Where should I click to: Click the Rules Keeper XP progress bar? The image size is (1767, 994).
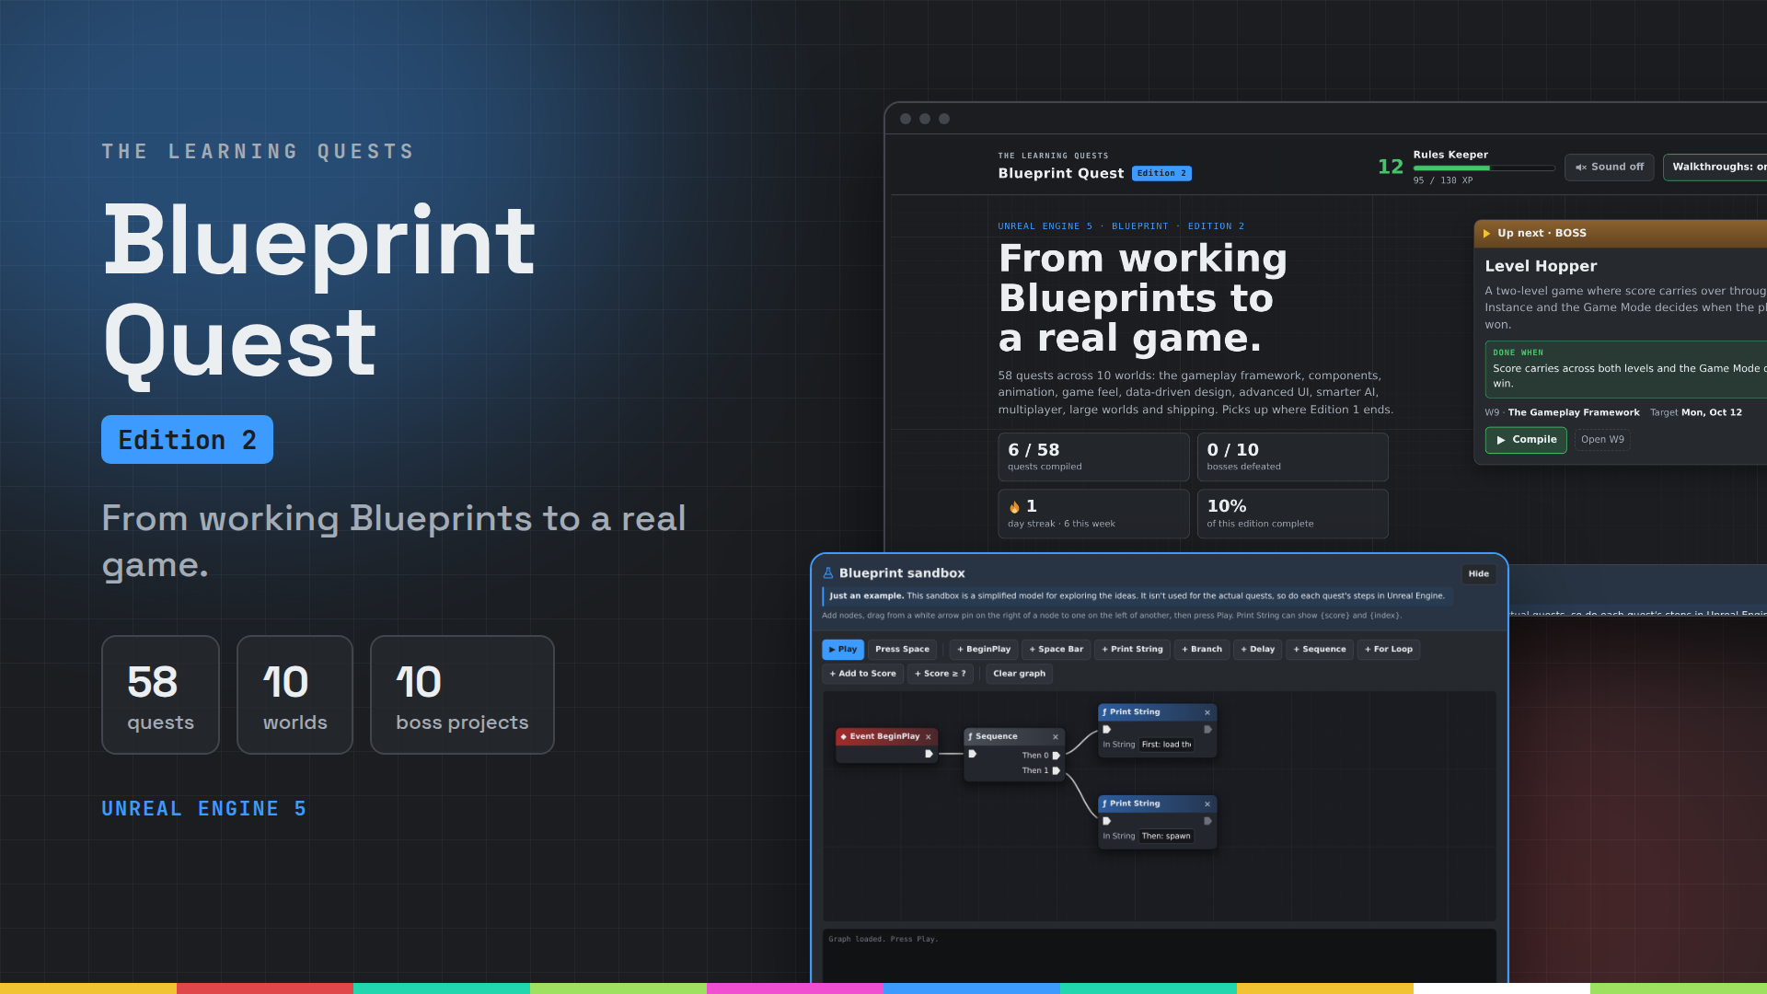pos(1484,168)
